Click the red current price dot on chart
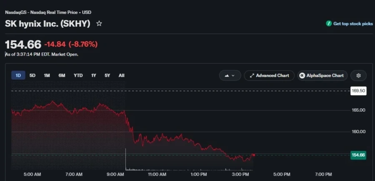The width and height of the screenshot is (375, 181). (x=254, y=155)
